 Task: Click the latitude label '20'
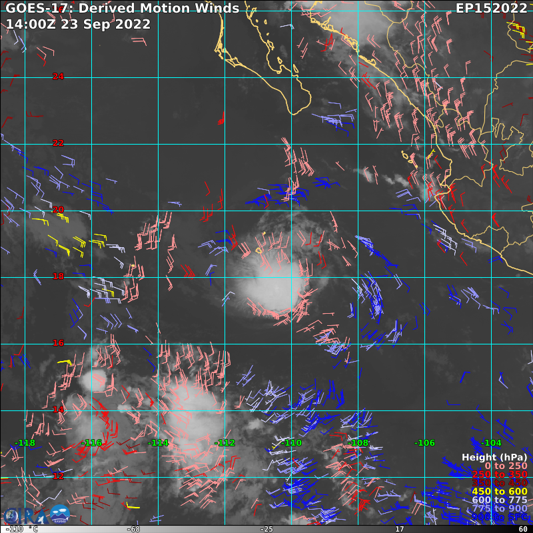coord(58,210)
